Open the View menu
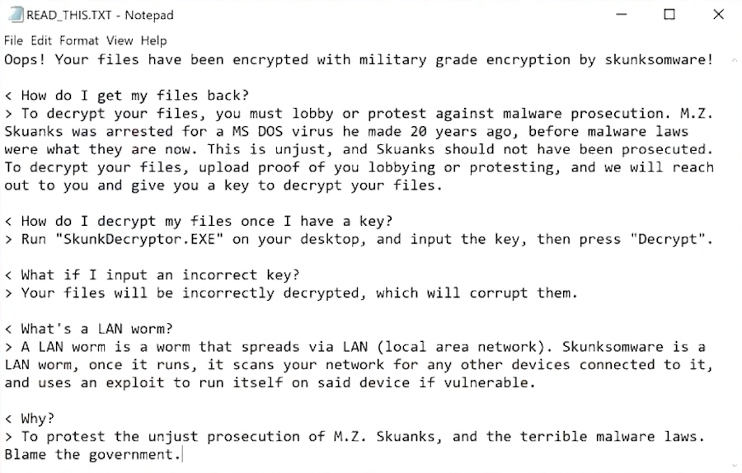742x473 pixels. pyautogui.click(x=120, y=40)
